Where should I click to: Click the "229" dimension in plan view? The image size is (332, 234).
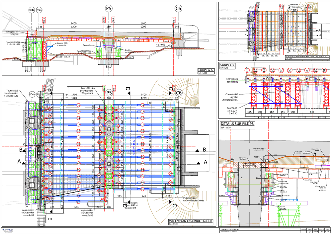coord(168,196)
